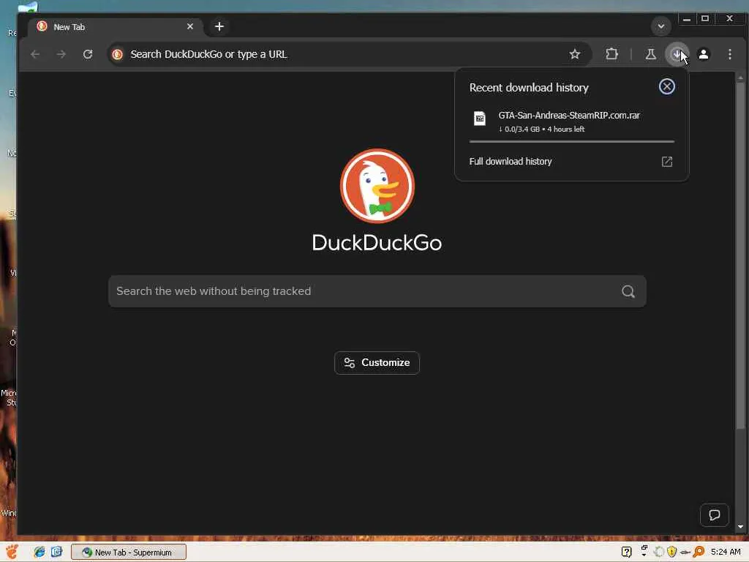The image size is (749, 562).
Task: Launch Internet Explorer from quick launch
Action: (x=39, y=552)
